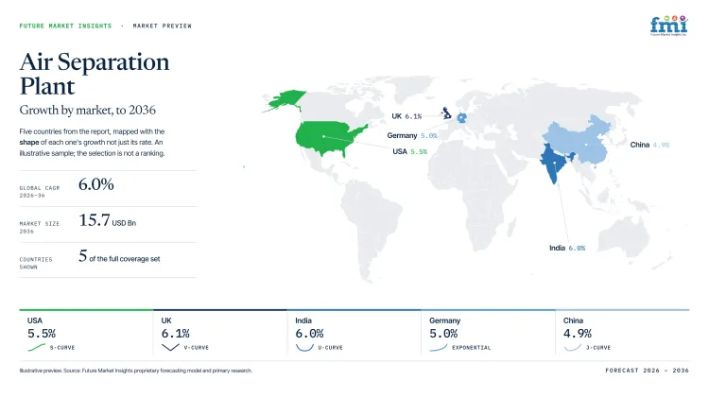Click the exponential curve icon under Germany

pos(438,347)
